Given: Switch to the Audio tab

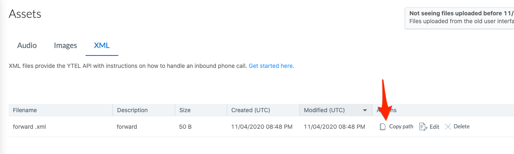Looking at the screenshot, I should click(27, 46).
